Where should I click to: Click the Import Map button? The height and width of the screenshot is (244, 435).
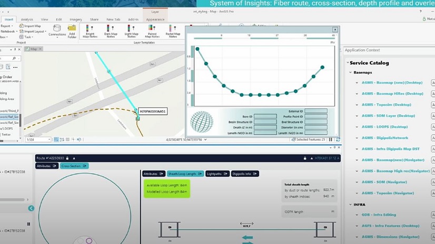(30, 26)
